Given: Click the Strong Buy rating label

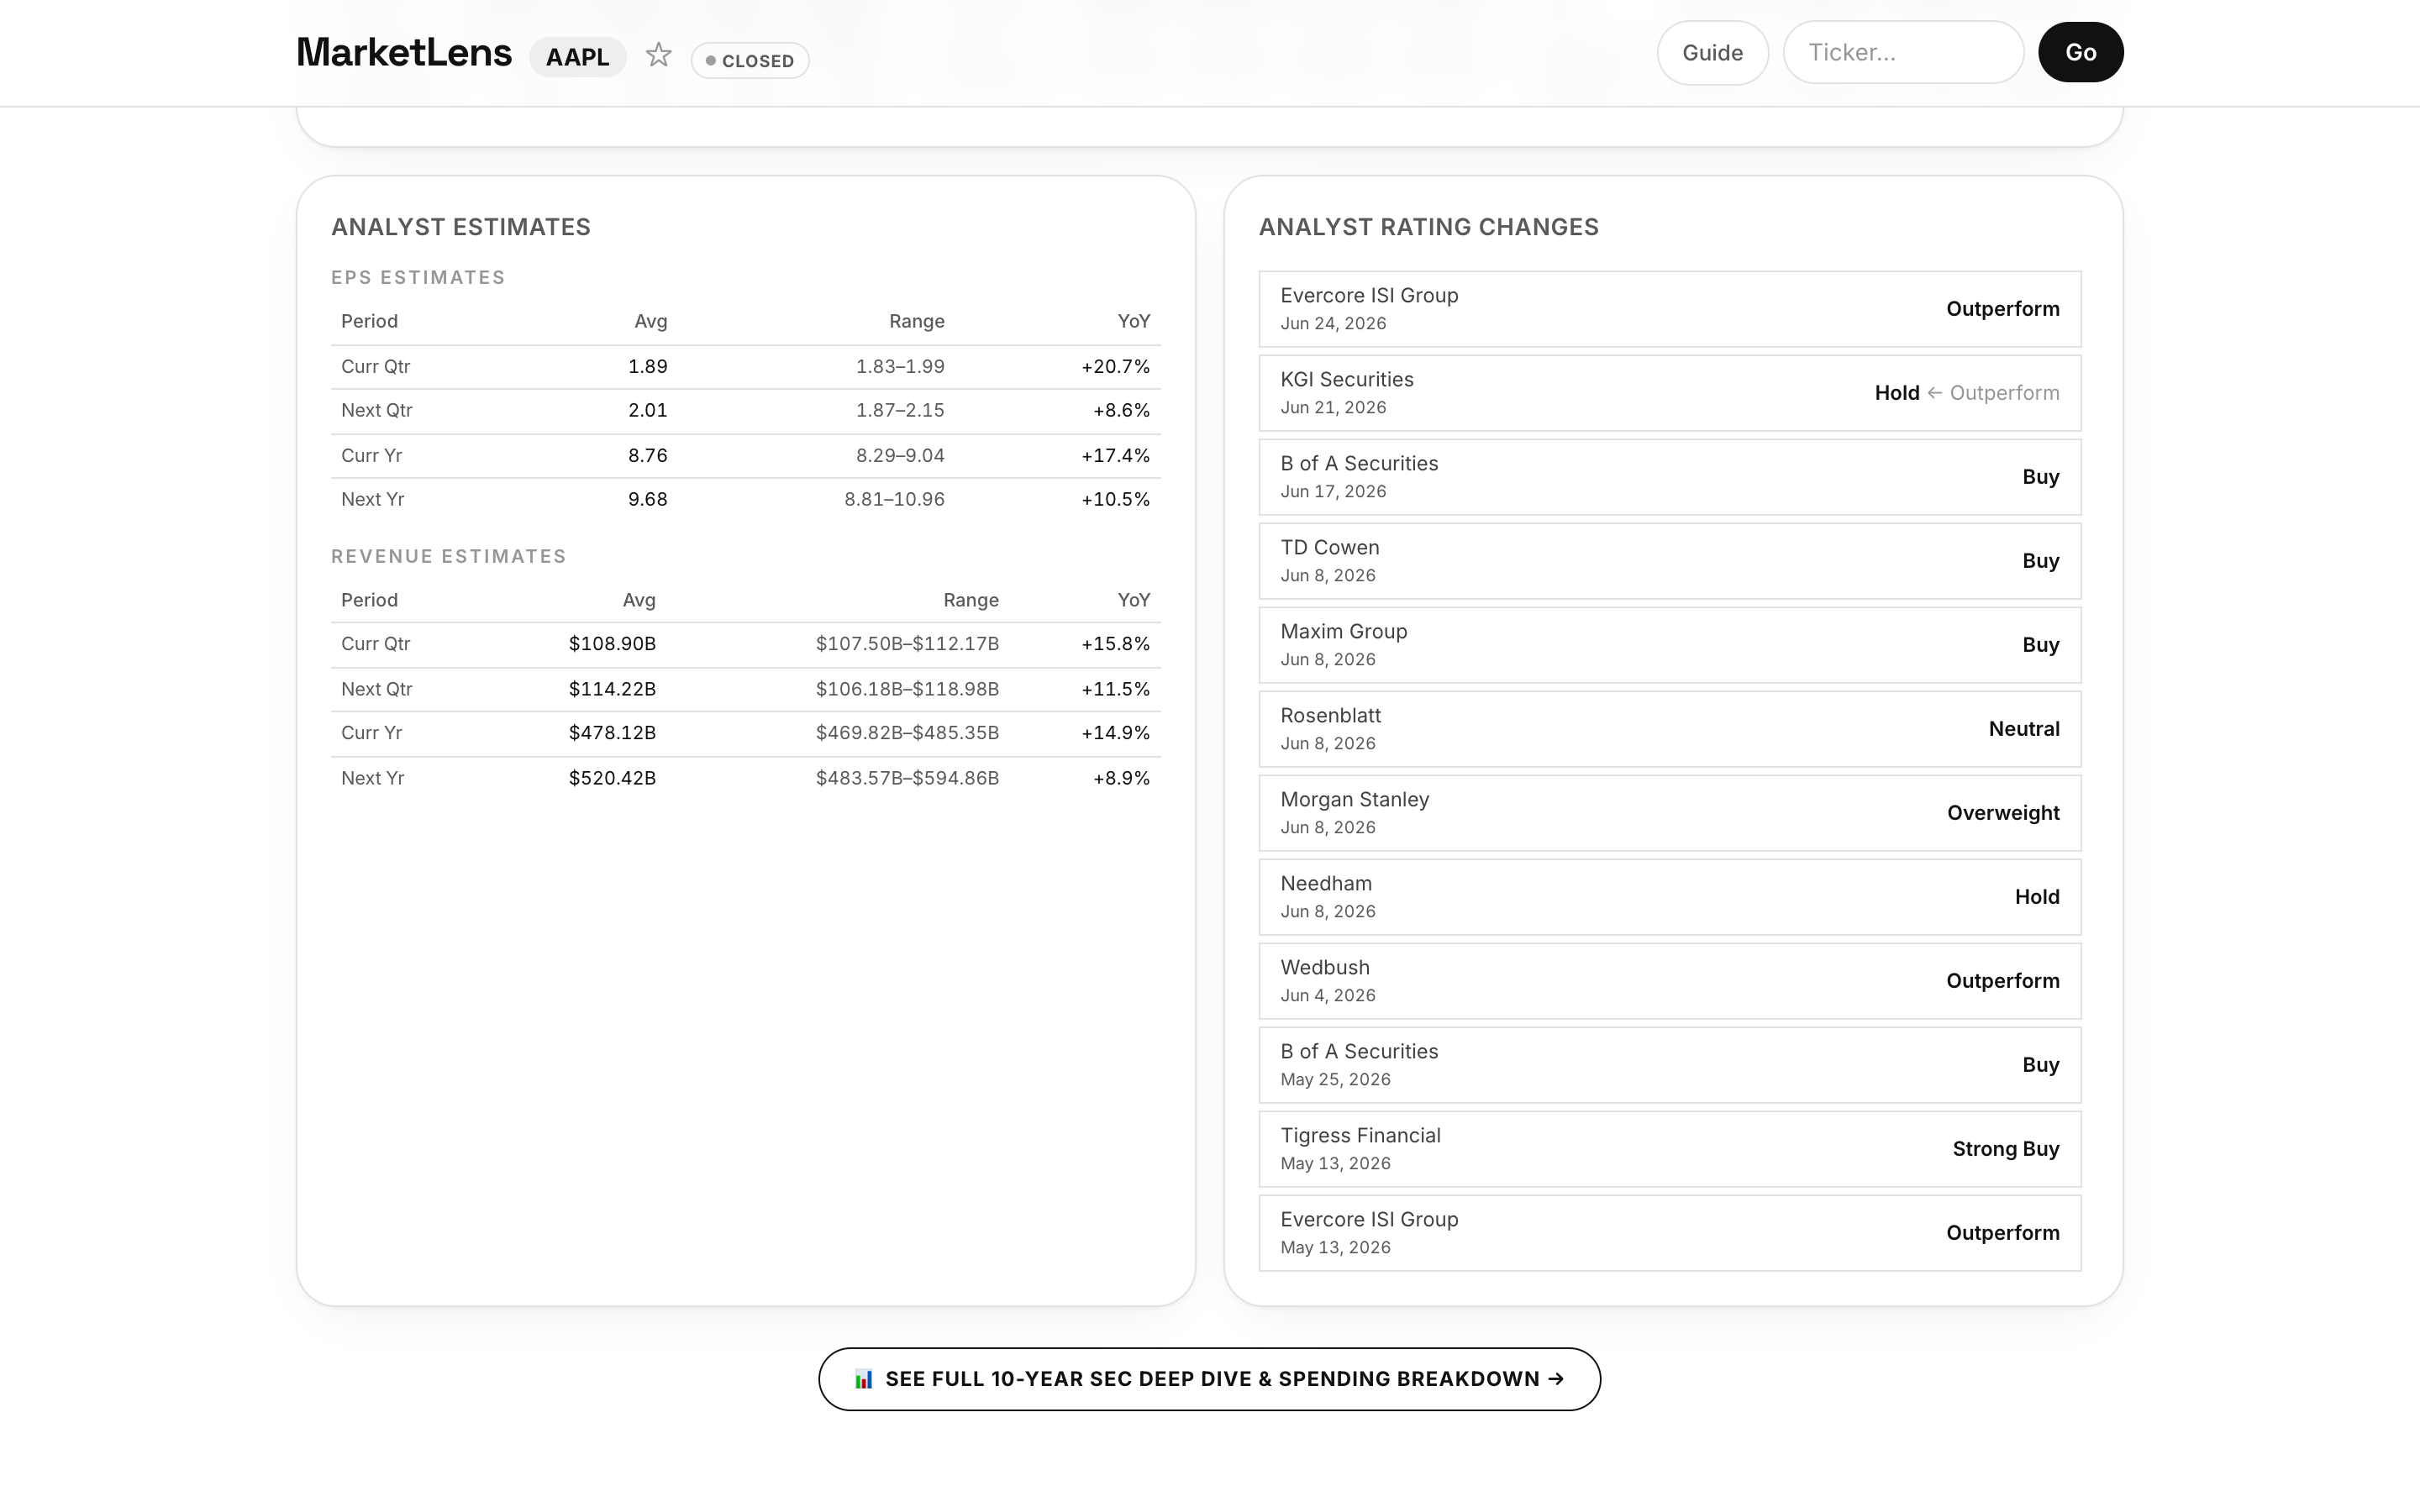Looking at the screenshot, I should pos(2005,1149).
